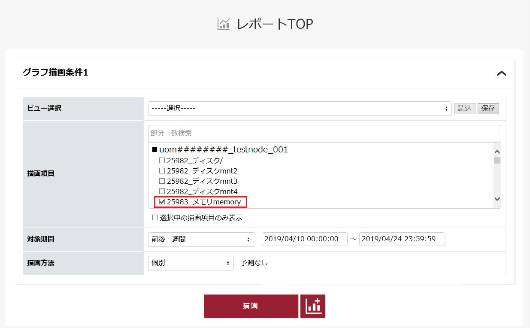Collapse the グラフ描画条件1 panel chevron
The width and height of the screenshot is (530, 328).
point(501,73)
